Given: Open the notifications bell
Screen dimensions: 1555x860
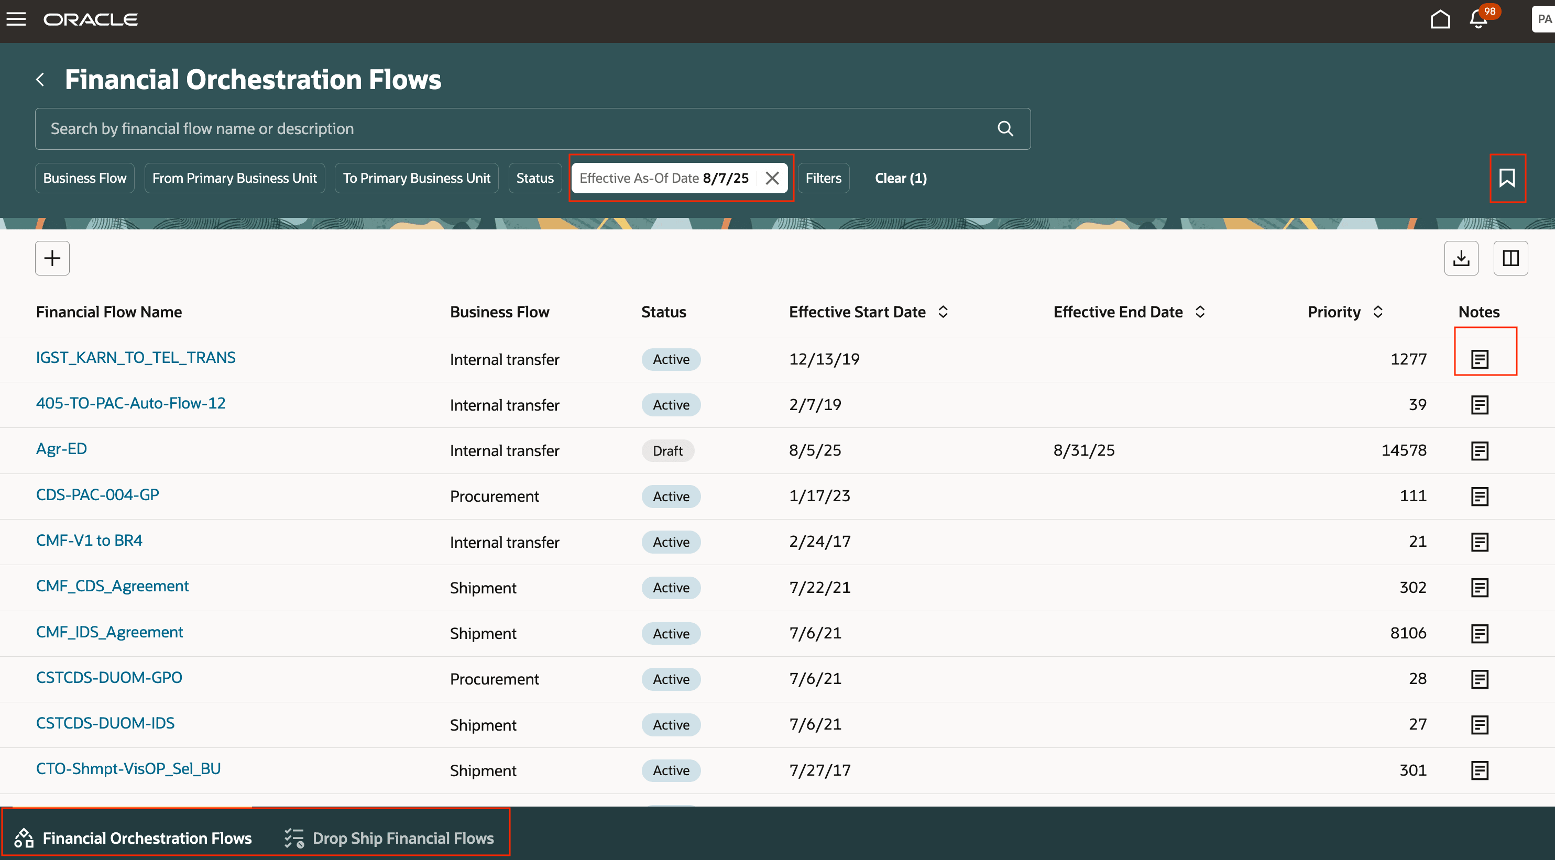Looking at the screenshot, I should (x=1479, y=19).
